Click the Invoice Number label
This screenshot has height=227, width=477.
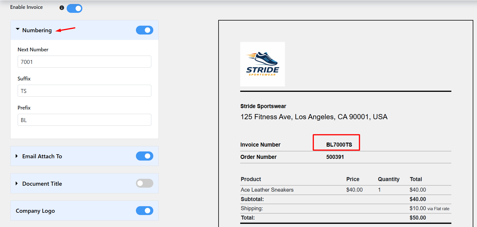260,145
